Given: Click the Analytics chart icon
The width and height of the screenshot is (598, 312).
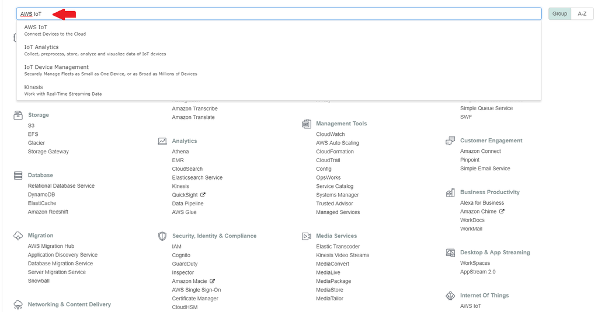Looking at the screenshot, I should [x=162, y=141].
